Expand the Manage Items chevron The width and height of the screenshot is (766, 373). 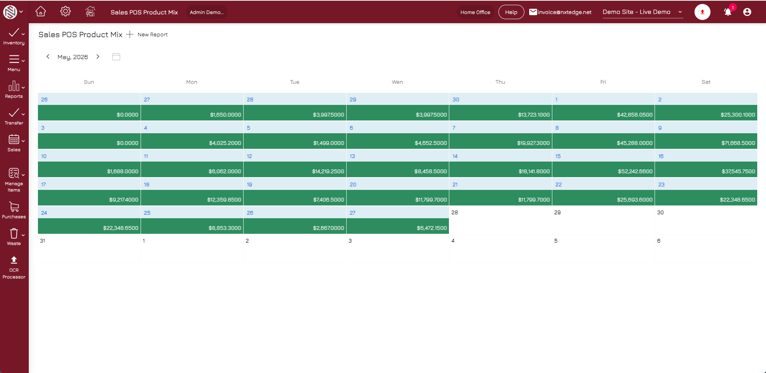(23, 175)
